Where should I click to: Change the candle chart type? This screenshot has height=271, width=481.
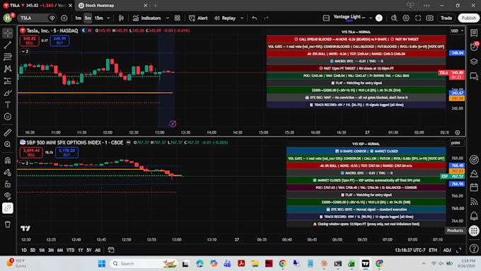tap(121, 18)
